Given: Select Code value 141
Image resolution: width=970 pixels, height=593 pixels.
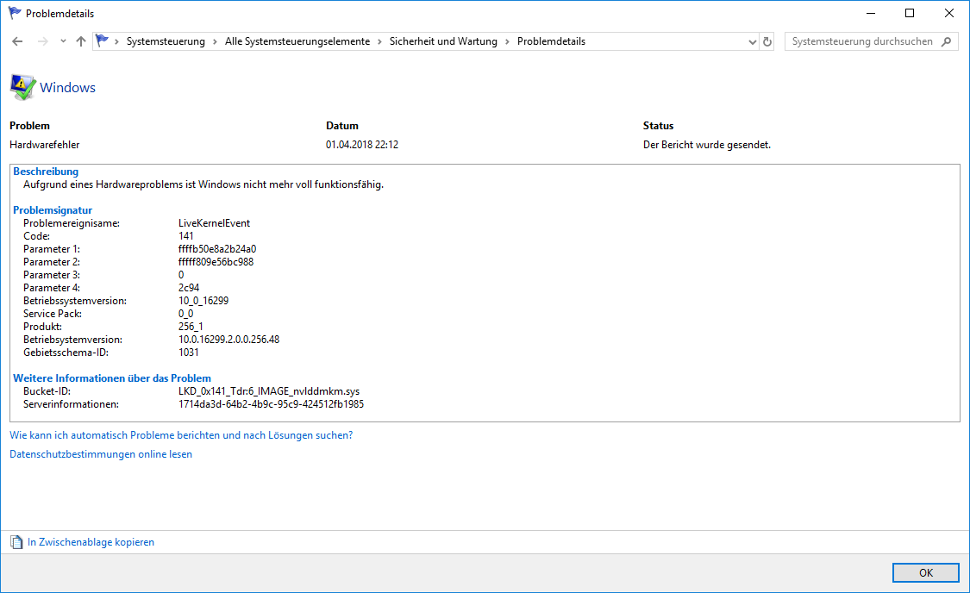Looking at the screenshot, I should click(x=185, y=236).
